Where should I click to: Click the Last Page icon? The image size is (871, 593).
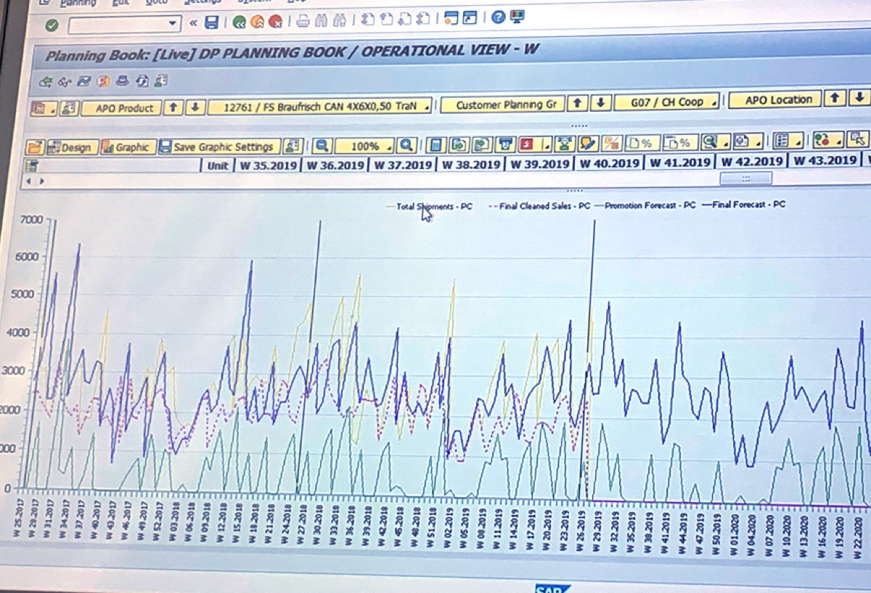click(423, 18)
